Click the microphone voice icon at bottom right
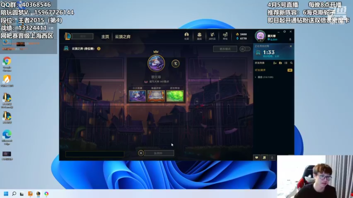 [x=272, y=158]
